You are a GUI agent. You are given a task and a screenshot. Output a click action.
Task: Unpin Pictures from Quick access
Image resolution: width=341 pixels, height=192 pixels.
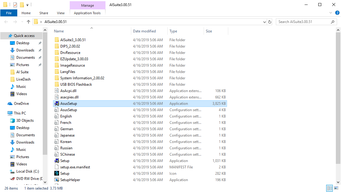click(x=40, y=65)
